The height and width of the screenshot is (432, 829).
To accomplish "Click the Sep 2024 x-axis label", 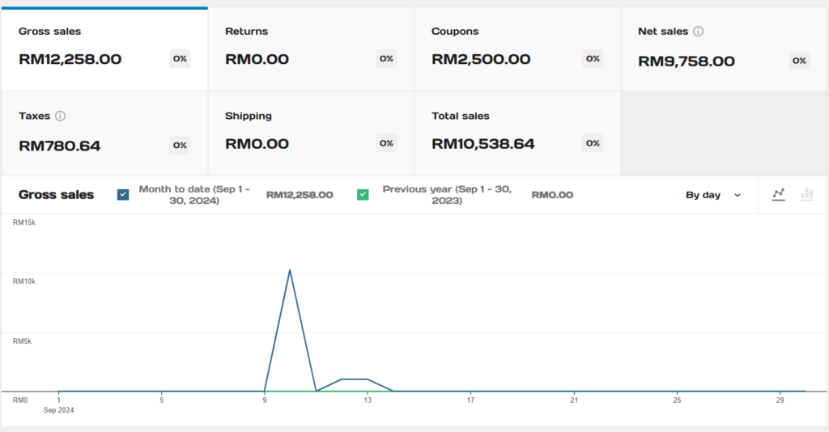I will pyautogui.click(x=58, y=410).
